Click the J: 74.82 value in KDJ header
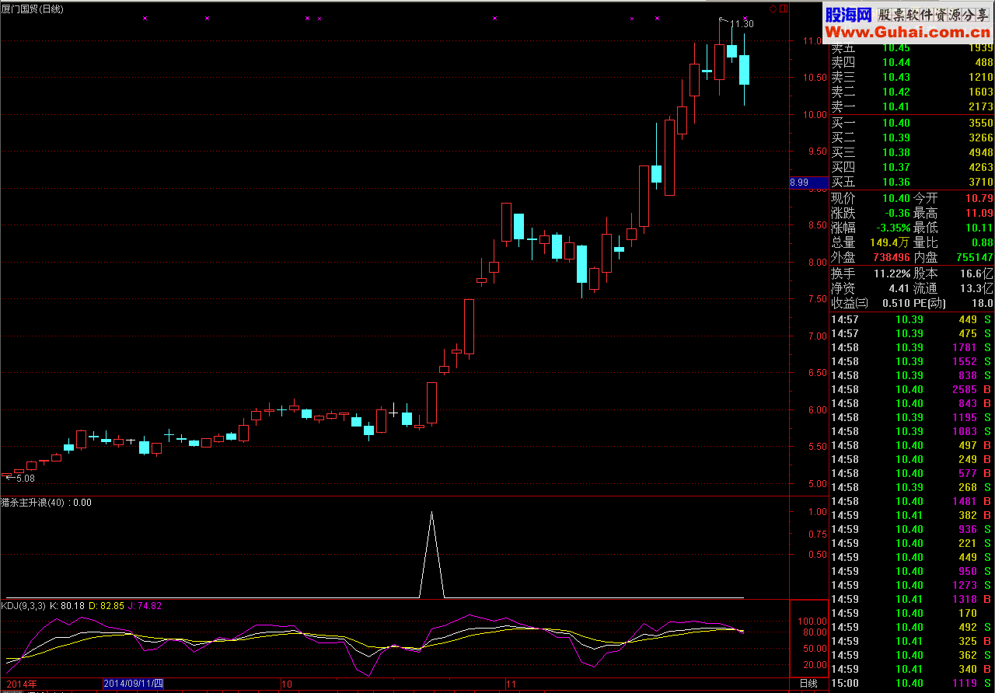This screenshot has height=693, width=995. [145, 605]
